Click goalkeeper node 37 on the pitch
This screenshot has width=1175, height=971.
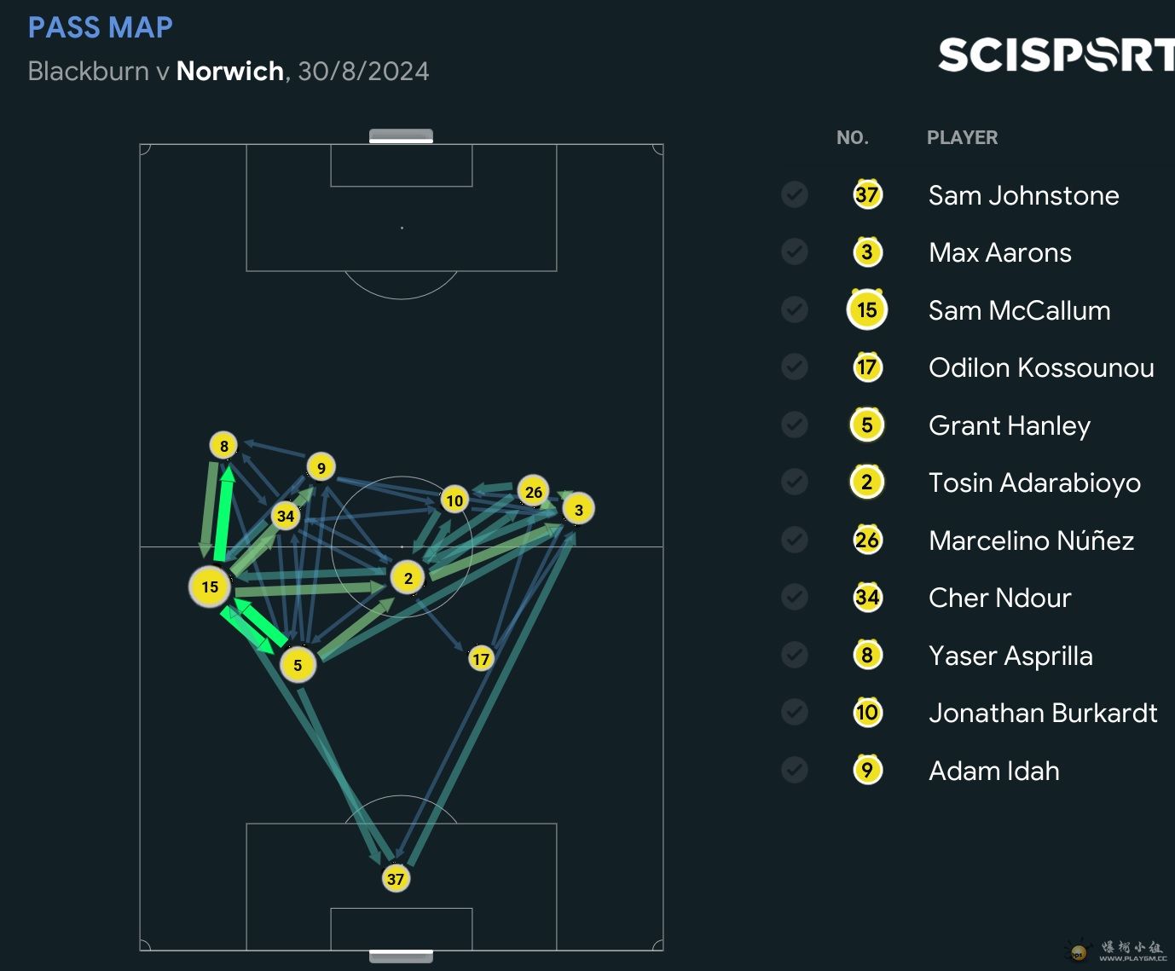coord(396,879)
